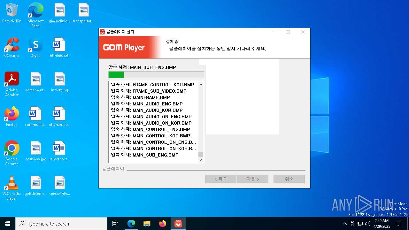Click the taskbar clock showing 2:49 AM
The height and width of the screenshot is (230, 409).
pos(382,224)
